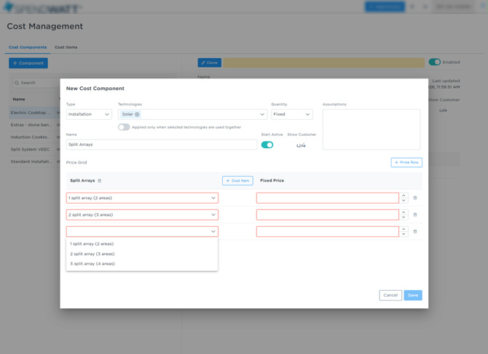Choose '1 split array (2 areas)' from list

tap(92, 244)
